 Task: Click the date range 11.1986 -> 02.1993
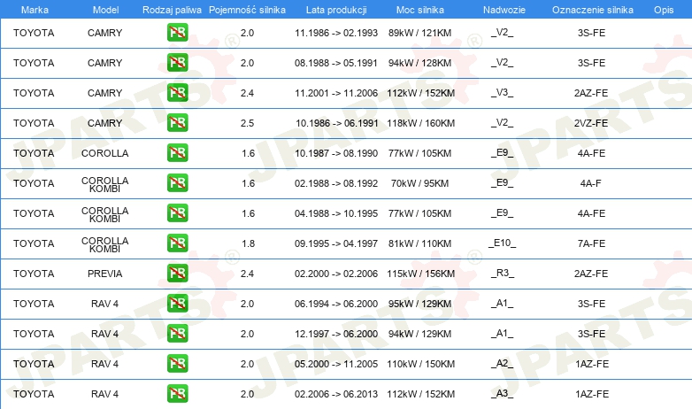(336, 33)
